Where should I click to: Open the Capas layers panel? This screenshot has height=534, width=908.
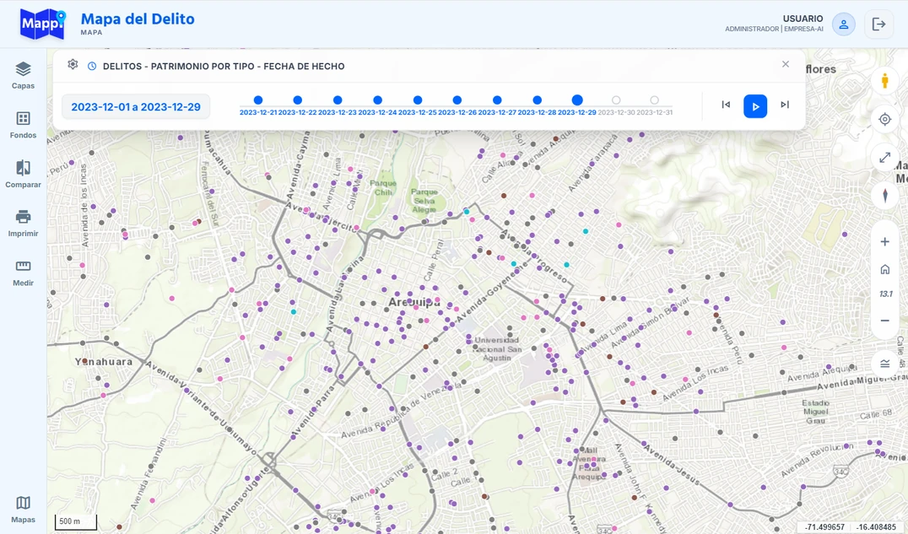(23, 75)
